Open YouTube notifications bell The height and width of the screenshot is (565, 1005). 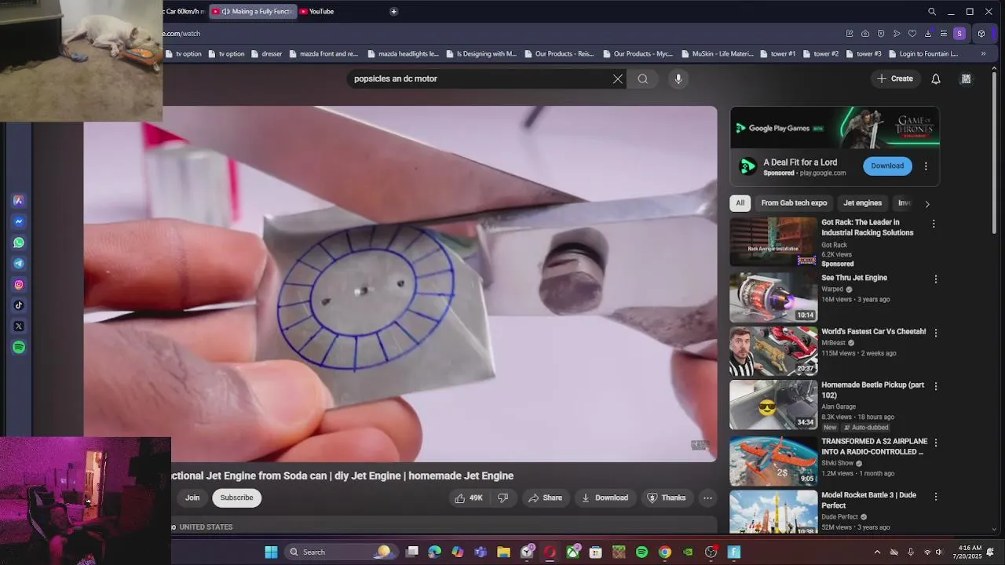[936, 78]
